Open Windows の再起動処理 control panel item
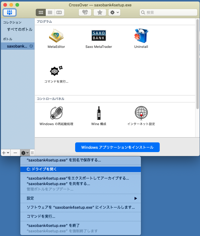Viewport: 200px width, 236px height. [56, 113]
